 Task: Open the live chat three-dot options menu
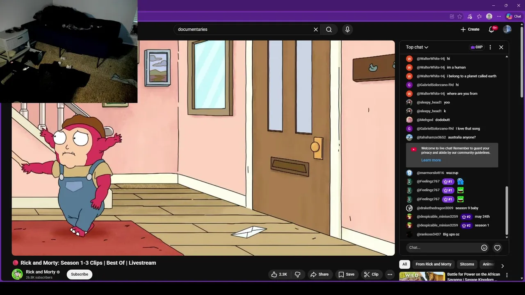pyautogui.click(x=490, y=47)
